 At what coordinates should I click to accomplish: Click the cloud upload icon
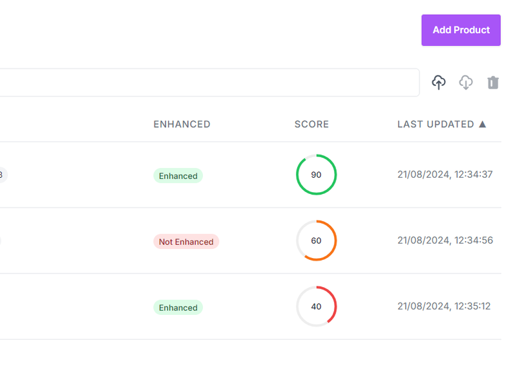(x=439, y=83)
